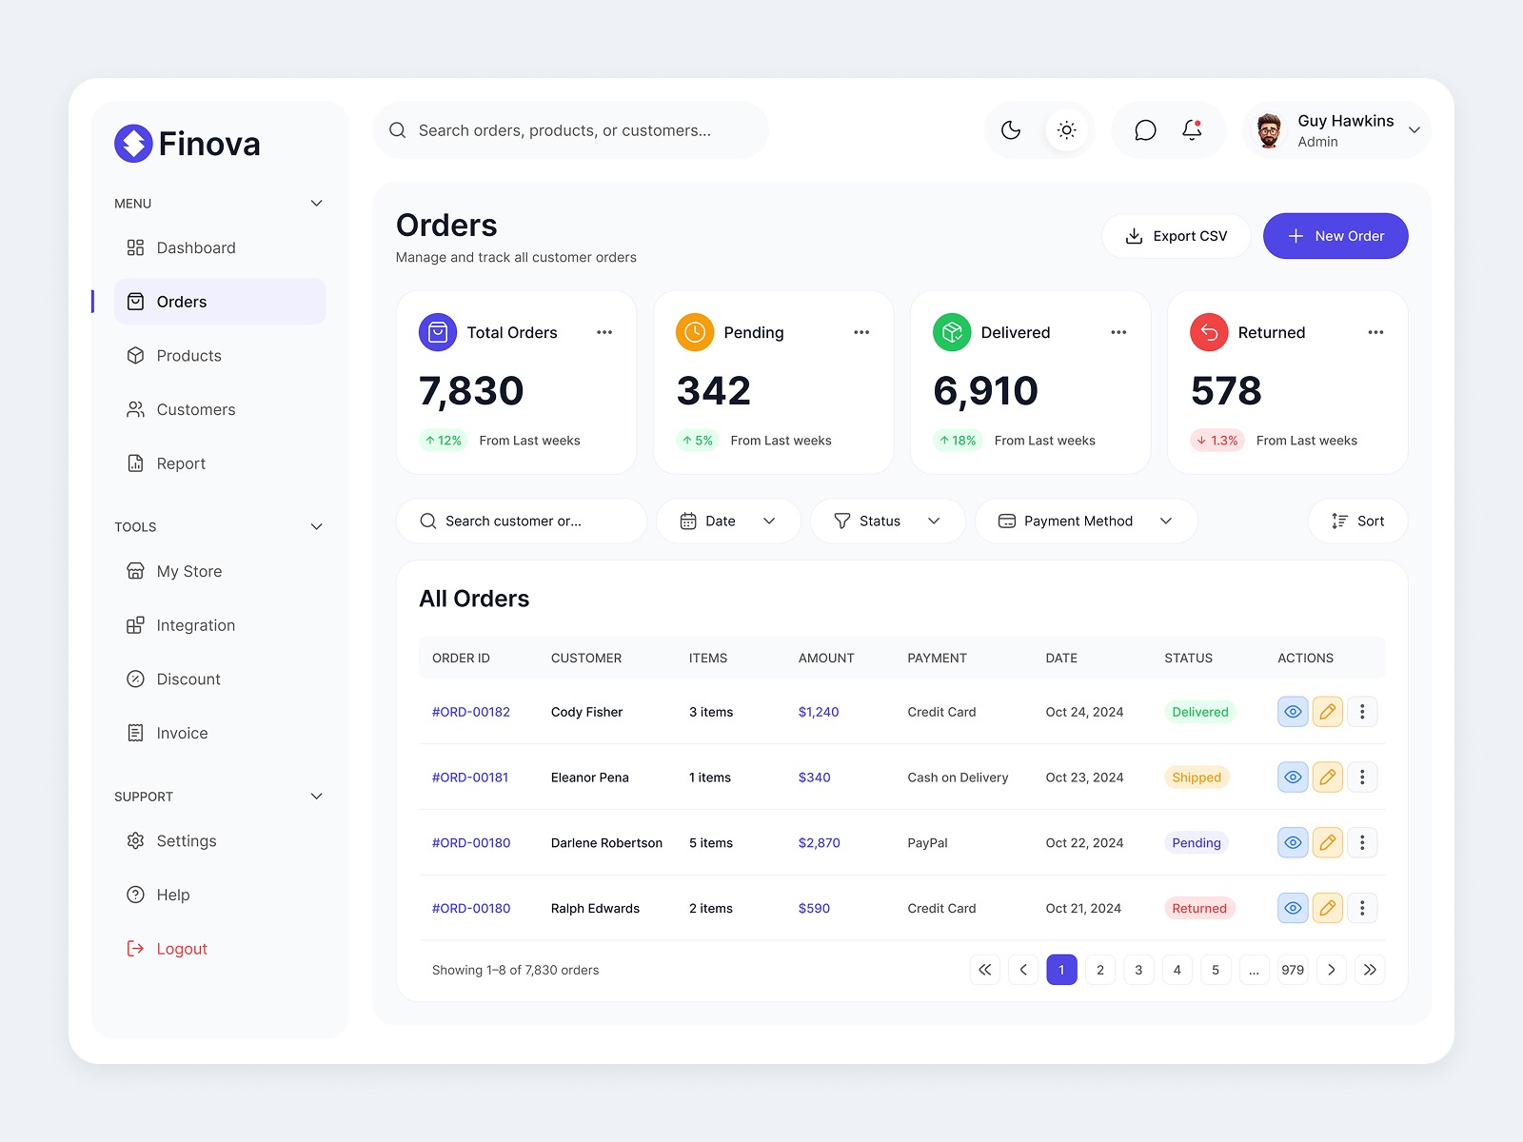This screenshot has height=1142, width=1523.
Task: Expand the Guy Hawkins account menu
Action: point(1414,130)
